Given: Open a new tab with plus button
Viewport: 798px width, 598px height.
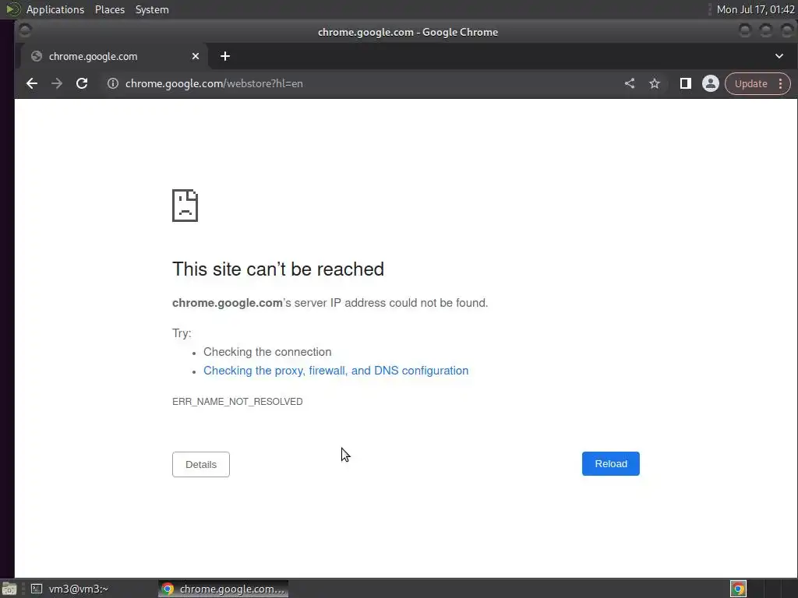Looking at the screenshot, I should tap(225, 56).
